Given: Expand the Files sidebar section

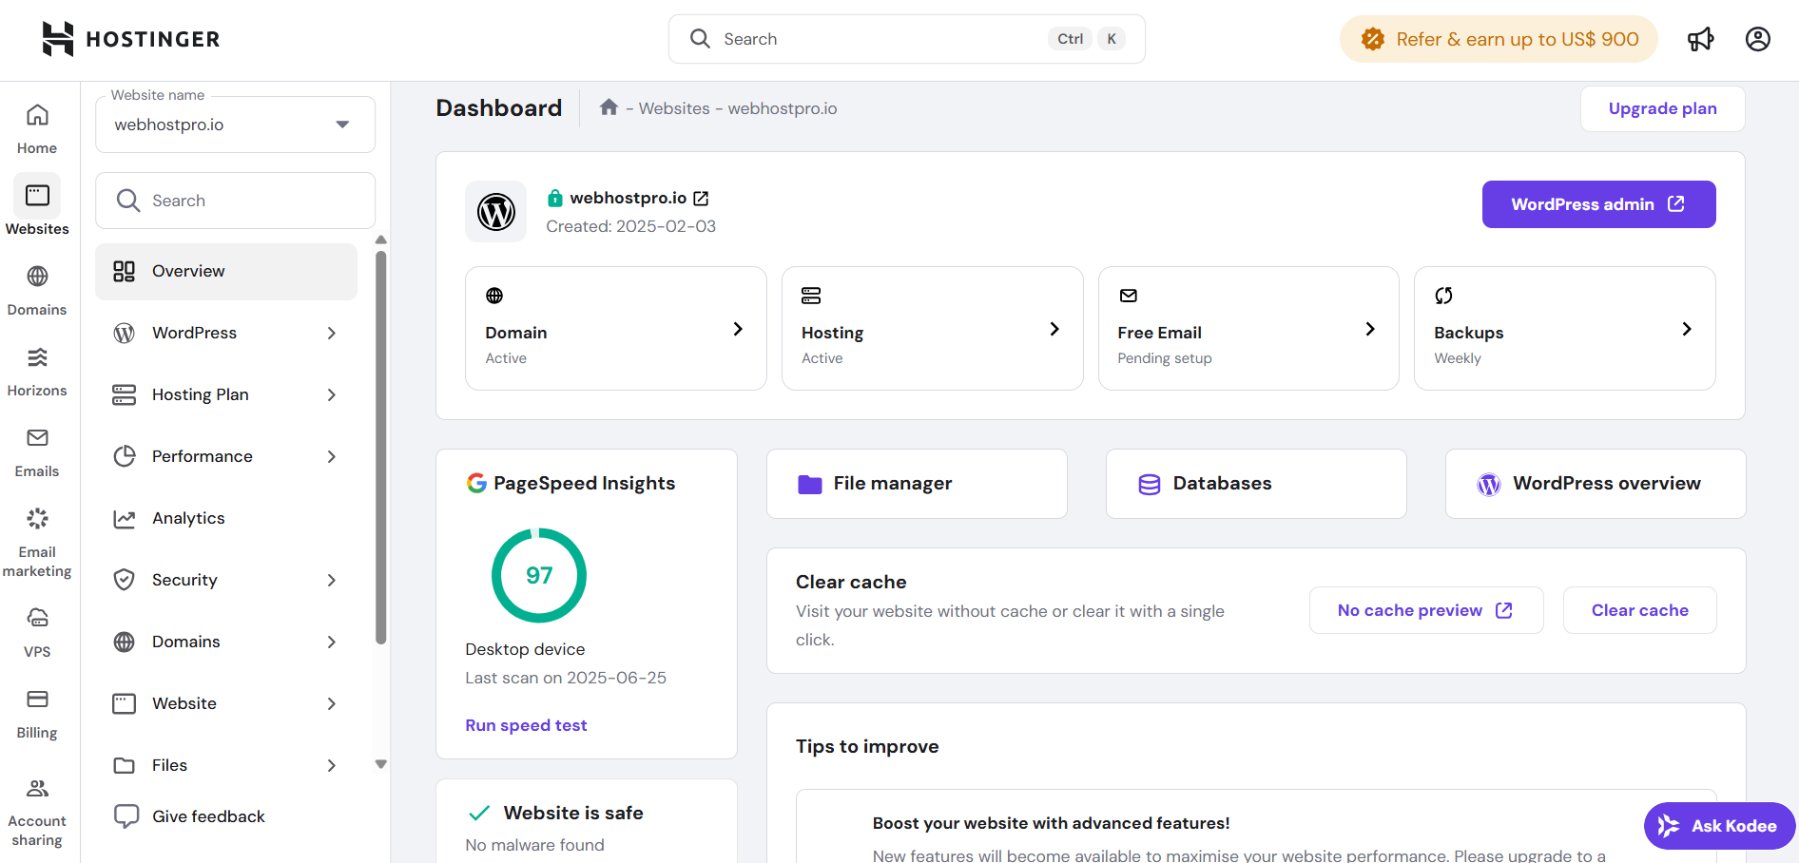Looking at the screenshot, I should click(332, 765).
